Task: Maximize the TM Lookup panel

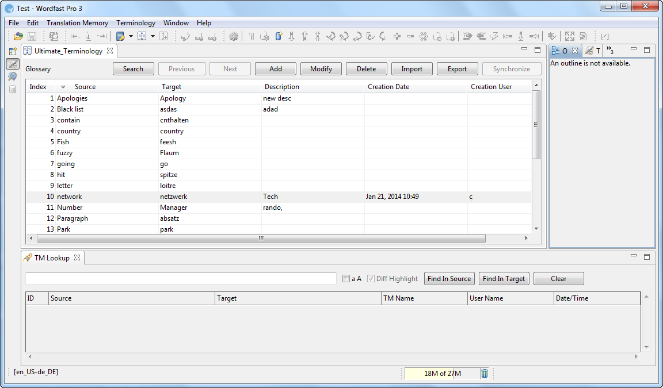Action: click(x=646, y=257)
